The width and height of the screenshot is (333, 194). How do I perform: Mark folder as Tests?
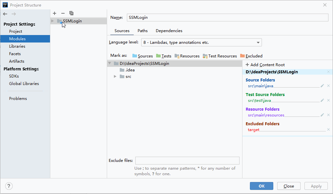164,56
